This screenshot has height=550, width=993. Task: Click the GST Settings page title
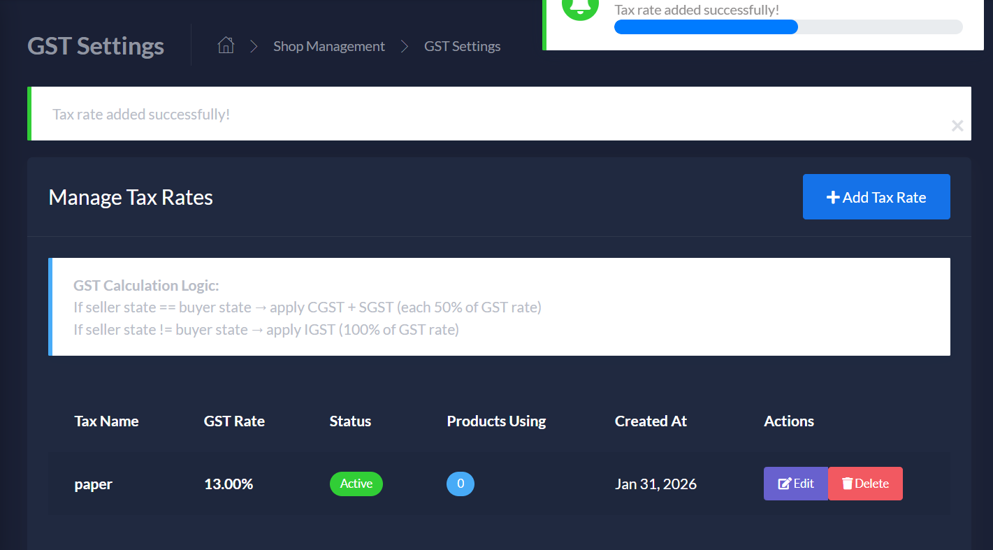(x=95, y=45)
